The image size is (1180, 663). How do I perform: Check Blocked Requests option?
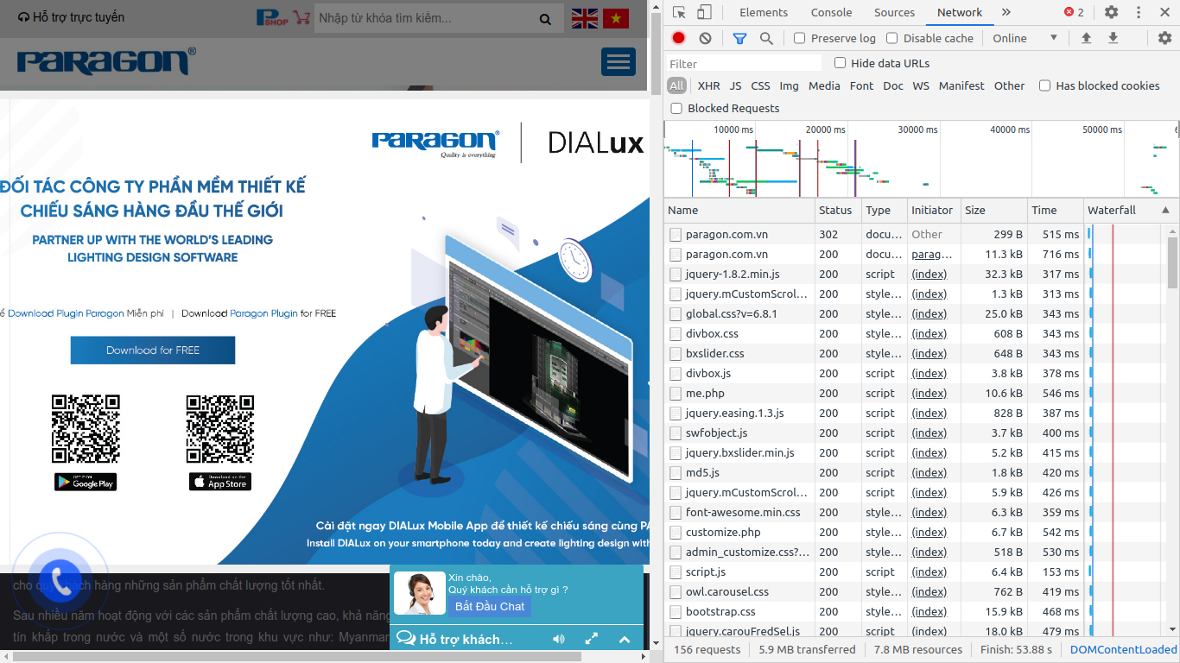[676, 108]
